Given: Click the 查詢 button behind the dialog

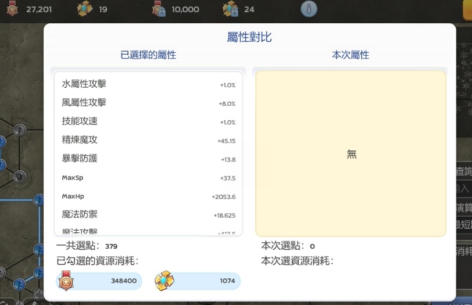Looking at the screenshot, I should click(x=464, y=171).
